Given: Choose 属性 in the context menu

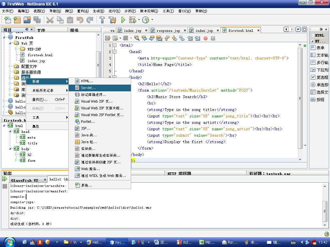Looking at the screenshot, I should coord(47,126).
